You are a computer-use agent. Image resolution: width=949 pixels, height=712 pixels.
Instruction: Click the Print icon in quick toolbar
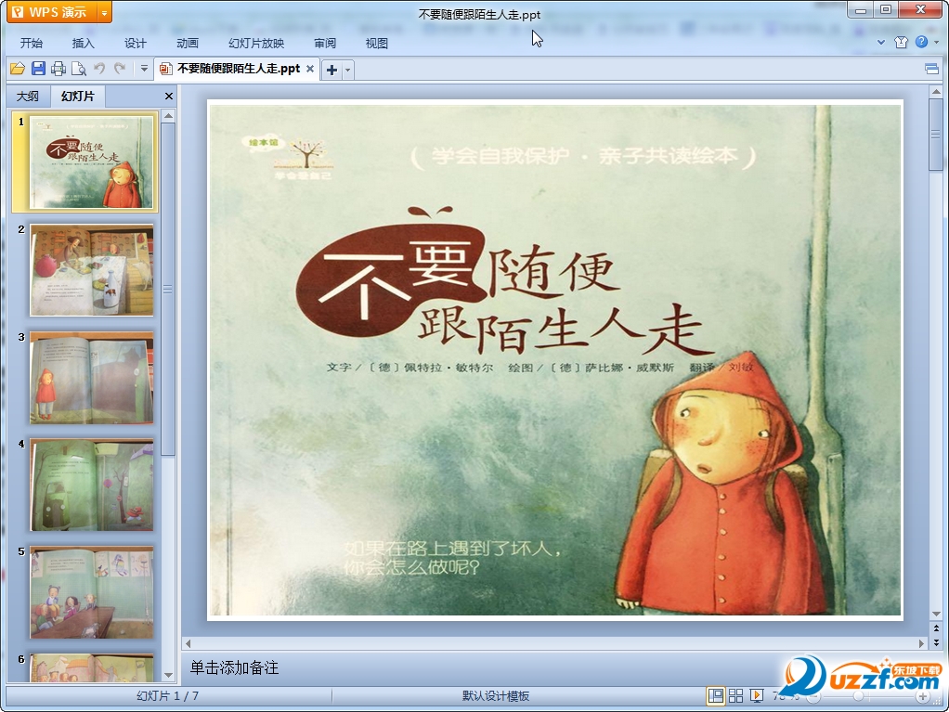pos(58,69)
